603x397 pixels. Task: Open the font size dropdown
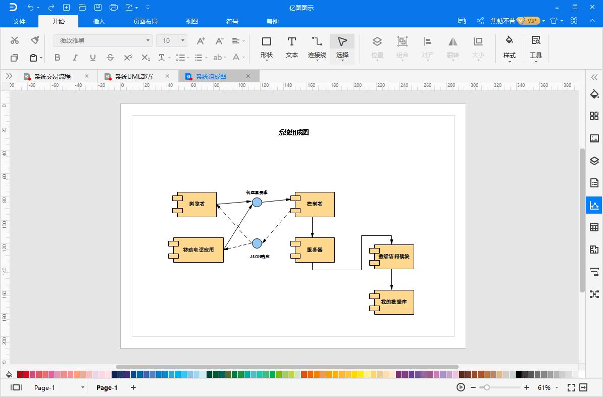(x=183, y=40)
